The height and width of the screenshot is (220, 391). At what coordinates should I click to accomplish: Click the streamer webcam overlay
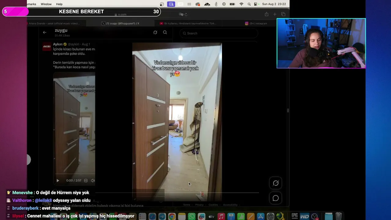pos(321,43)
